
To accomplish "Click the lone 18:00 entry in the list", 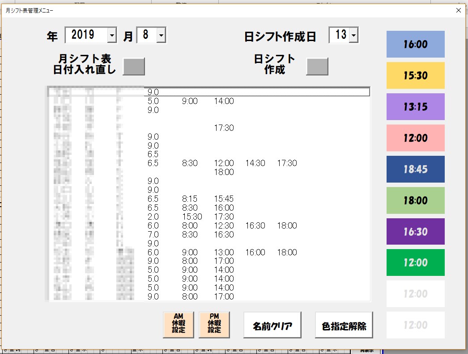I will coord(224,172).
